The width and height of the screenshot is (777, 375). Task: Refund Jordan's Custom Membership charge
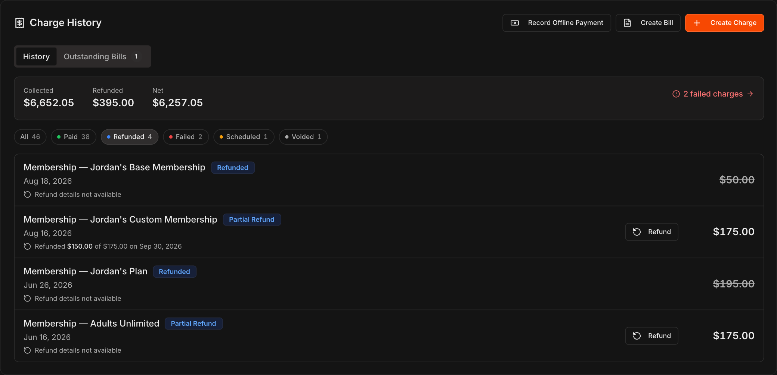pos(652,232)
